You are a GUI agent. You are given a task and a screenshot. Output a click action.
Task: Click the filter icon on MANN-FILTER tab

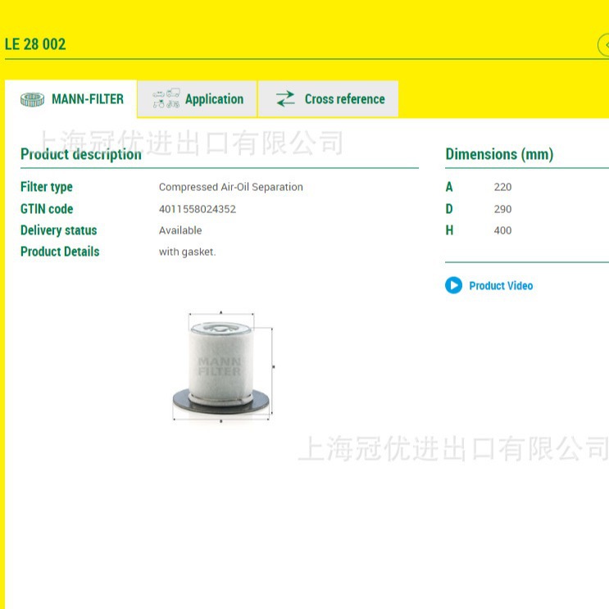pyautogui.click(x=32, y=99)
